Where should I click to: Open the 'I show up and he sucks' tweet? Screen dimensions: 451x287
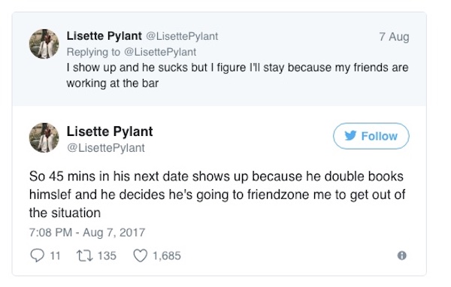238,75
